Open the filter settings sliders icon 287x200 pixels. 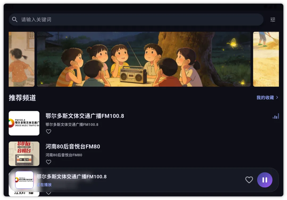coord(273,20)
